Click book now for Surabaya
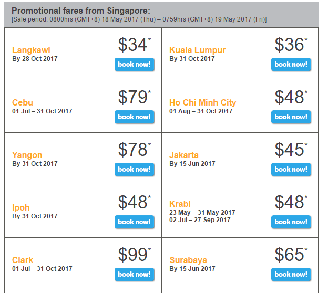This screenshot has height=293, width=328. [291, 274]
